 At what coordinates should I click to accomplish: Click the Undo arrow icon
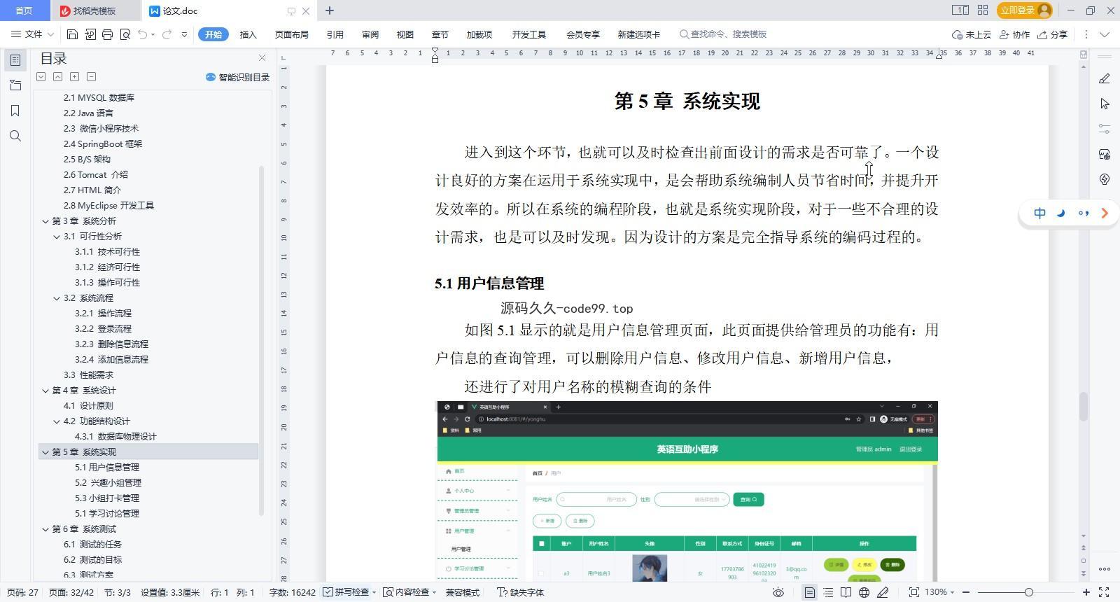(143, 34)
